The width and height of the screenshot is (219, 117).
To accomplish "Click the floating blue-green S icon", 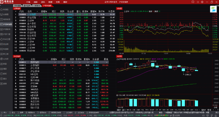I will [x=213, y=9].
